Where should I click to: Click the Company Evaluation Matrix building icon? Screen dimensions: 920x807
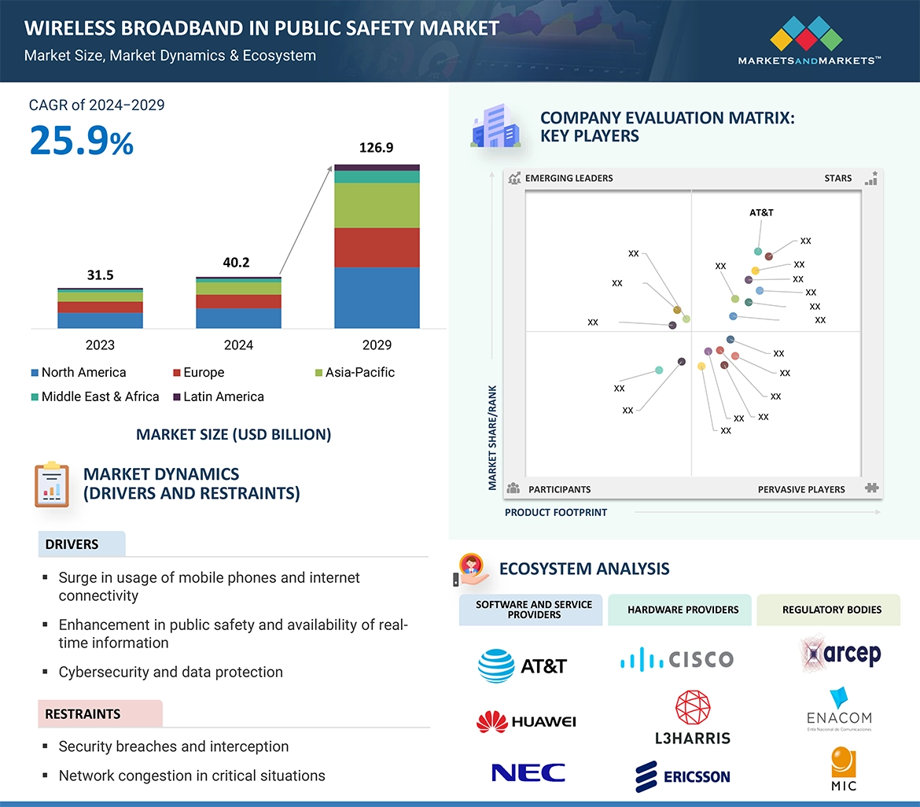coord(495,128)
